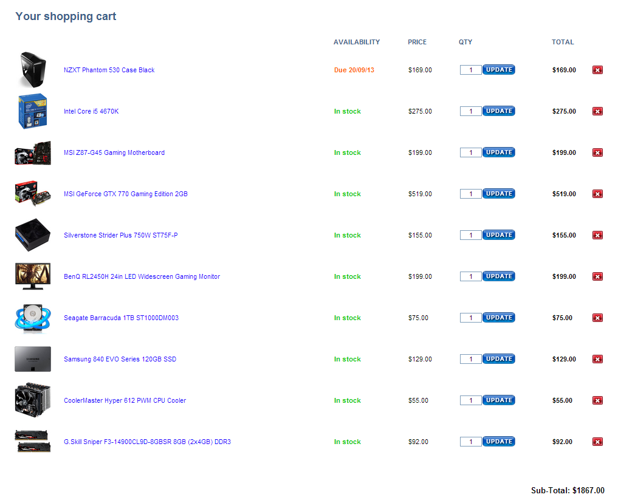
Task: View MSI Z87-G45 motherboard product image
Action: pyautogui.click(x=33, y=153)
